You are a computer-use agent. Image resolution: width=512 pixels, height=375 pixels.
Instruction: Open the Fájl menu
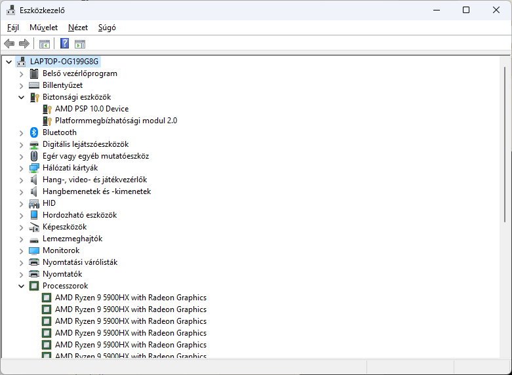click(x=13, y=28)
